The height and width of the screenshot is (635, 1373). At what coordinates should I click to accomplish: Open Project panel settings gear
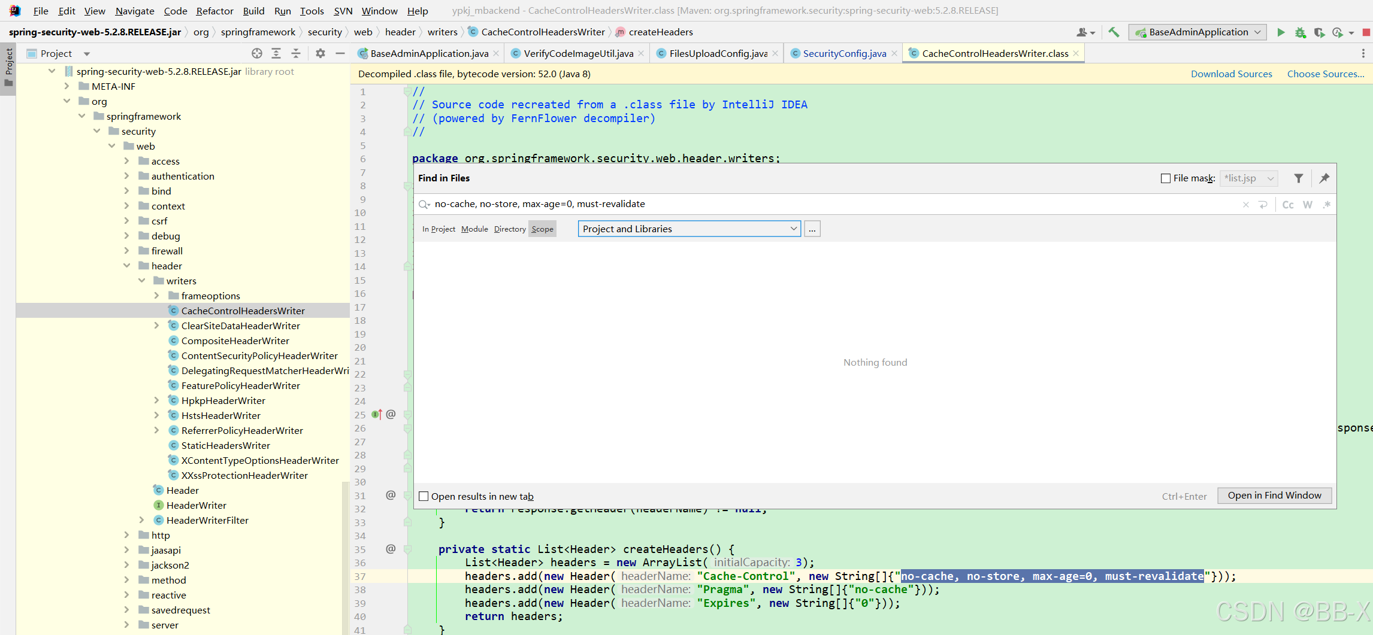tap(320, 53)
